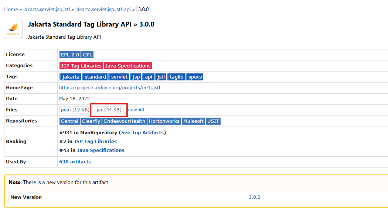Open Java Specifications ranking link
Viewport: 388px width, 208px height.
(101, 150)
